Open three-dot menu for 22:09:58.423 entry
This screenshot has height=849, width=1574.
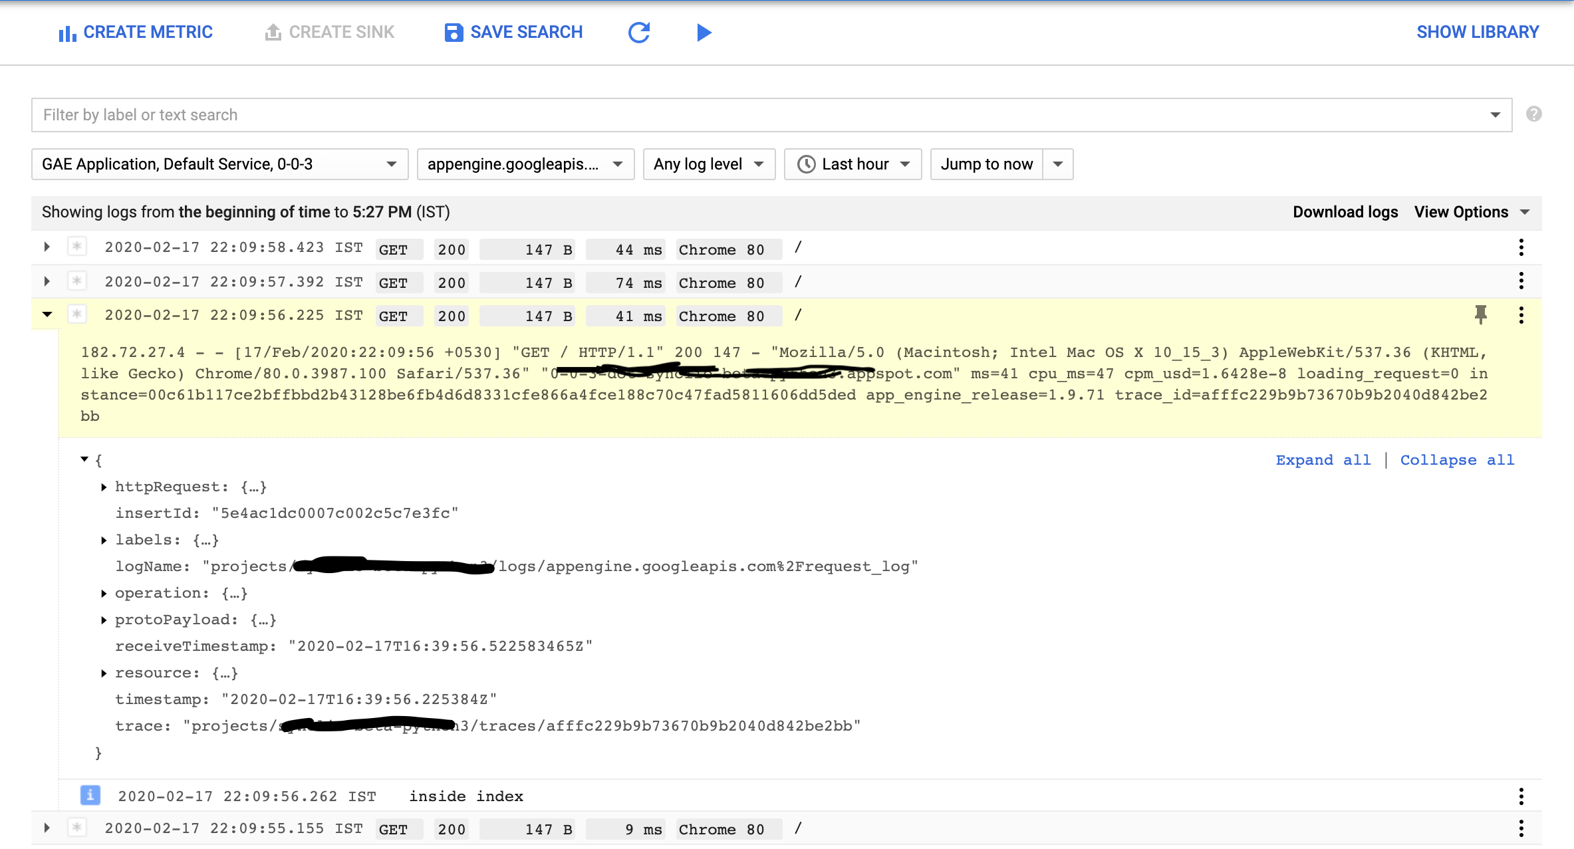tap(1521, 248)
